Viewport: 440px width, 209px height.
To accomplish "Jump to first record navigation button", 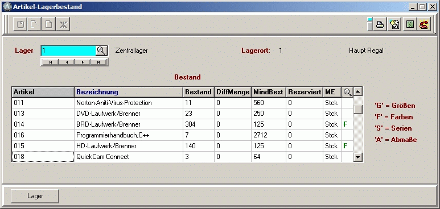I will pyautogui.click(x=50, y=62).
